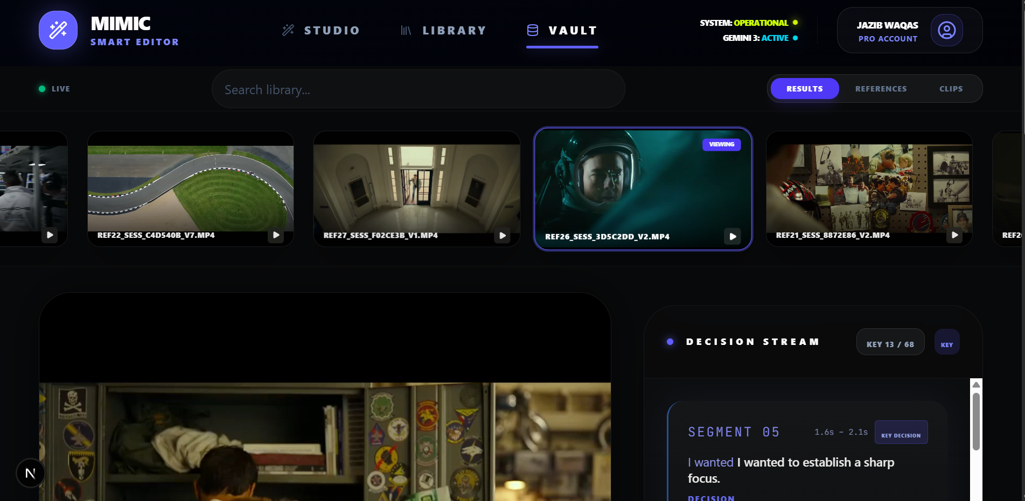Play the REF27_SESS_F02CE3B_V1.MP4 clip
The height and width of the screenshot is (501, 1025).
pos(502,235)
